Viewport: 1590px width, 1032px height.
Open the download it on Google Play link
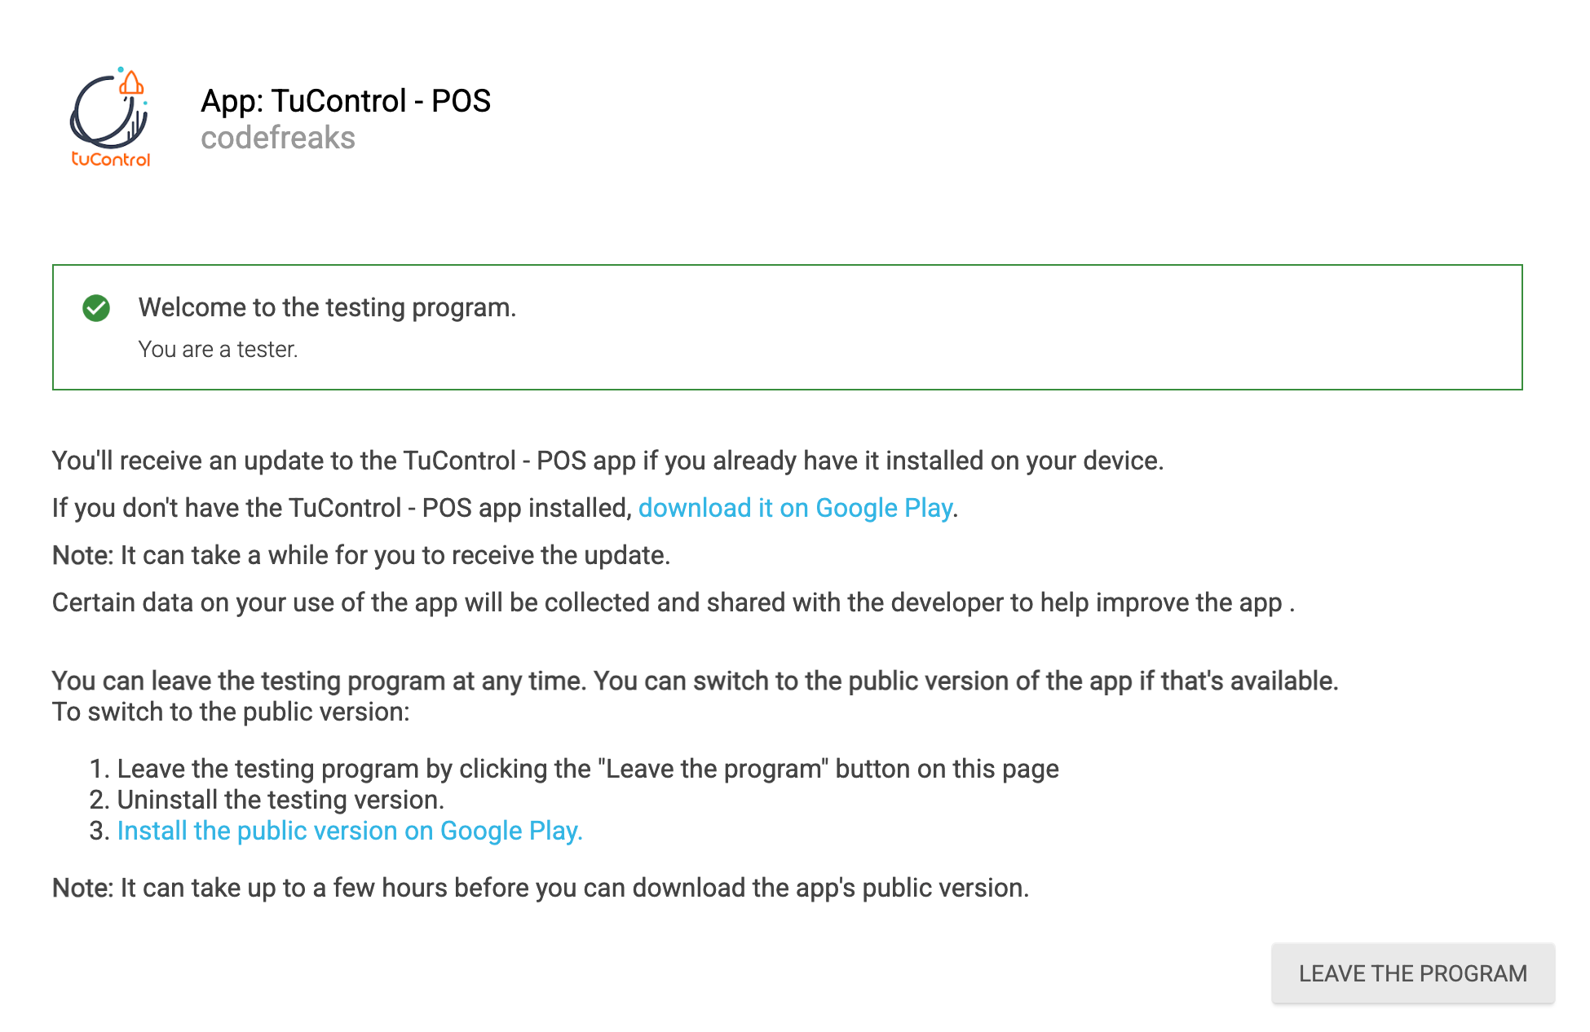(x=795, y=508)
